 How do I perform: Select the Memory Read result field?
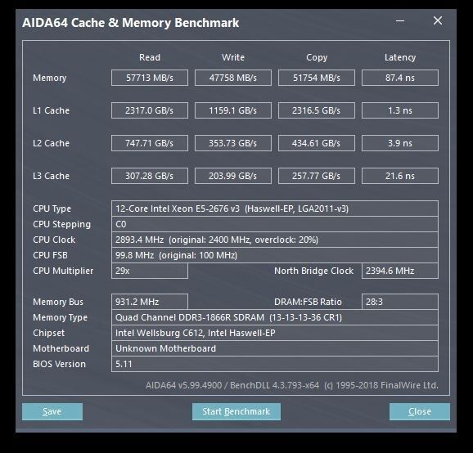150,78
